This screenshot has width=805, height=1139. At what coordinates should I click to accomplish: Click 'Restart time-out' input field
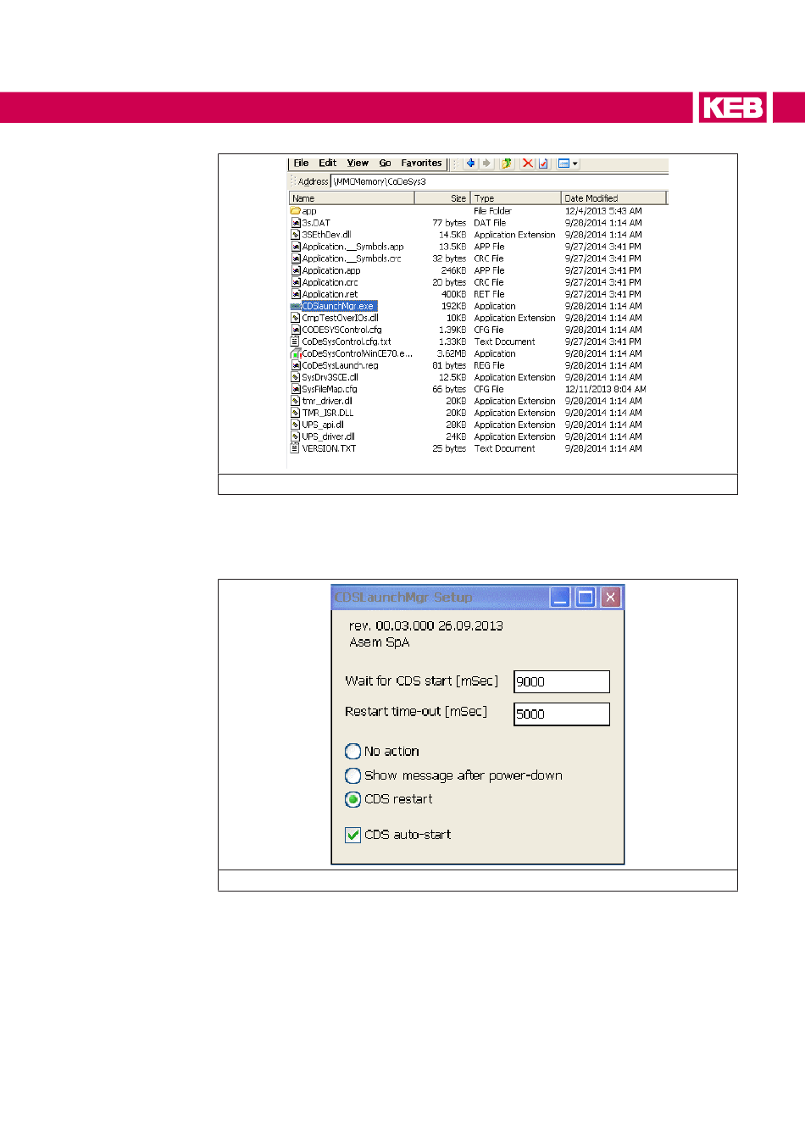pos(562,714)
